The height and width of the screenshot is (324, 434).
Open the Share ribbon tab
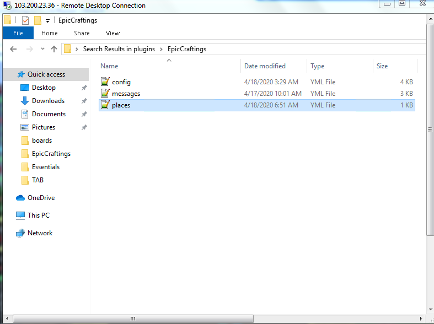(82, 33)
